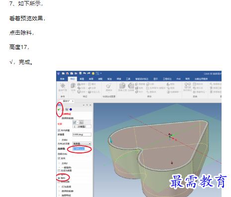231x197 pixels.
Task: Switch to the 草图 sketch ribbon tab
Action: point(82,79)
